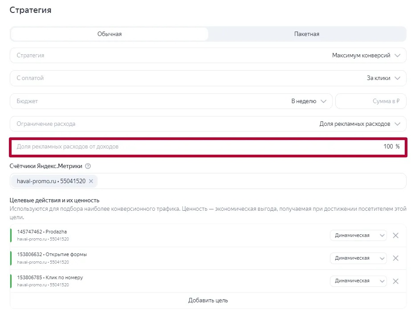Delete the Открытие формы goal
The image size is (411, 321).
[395, 258]
